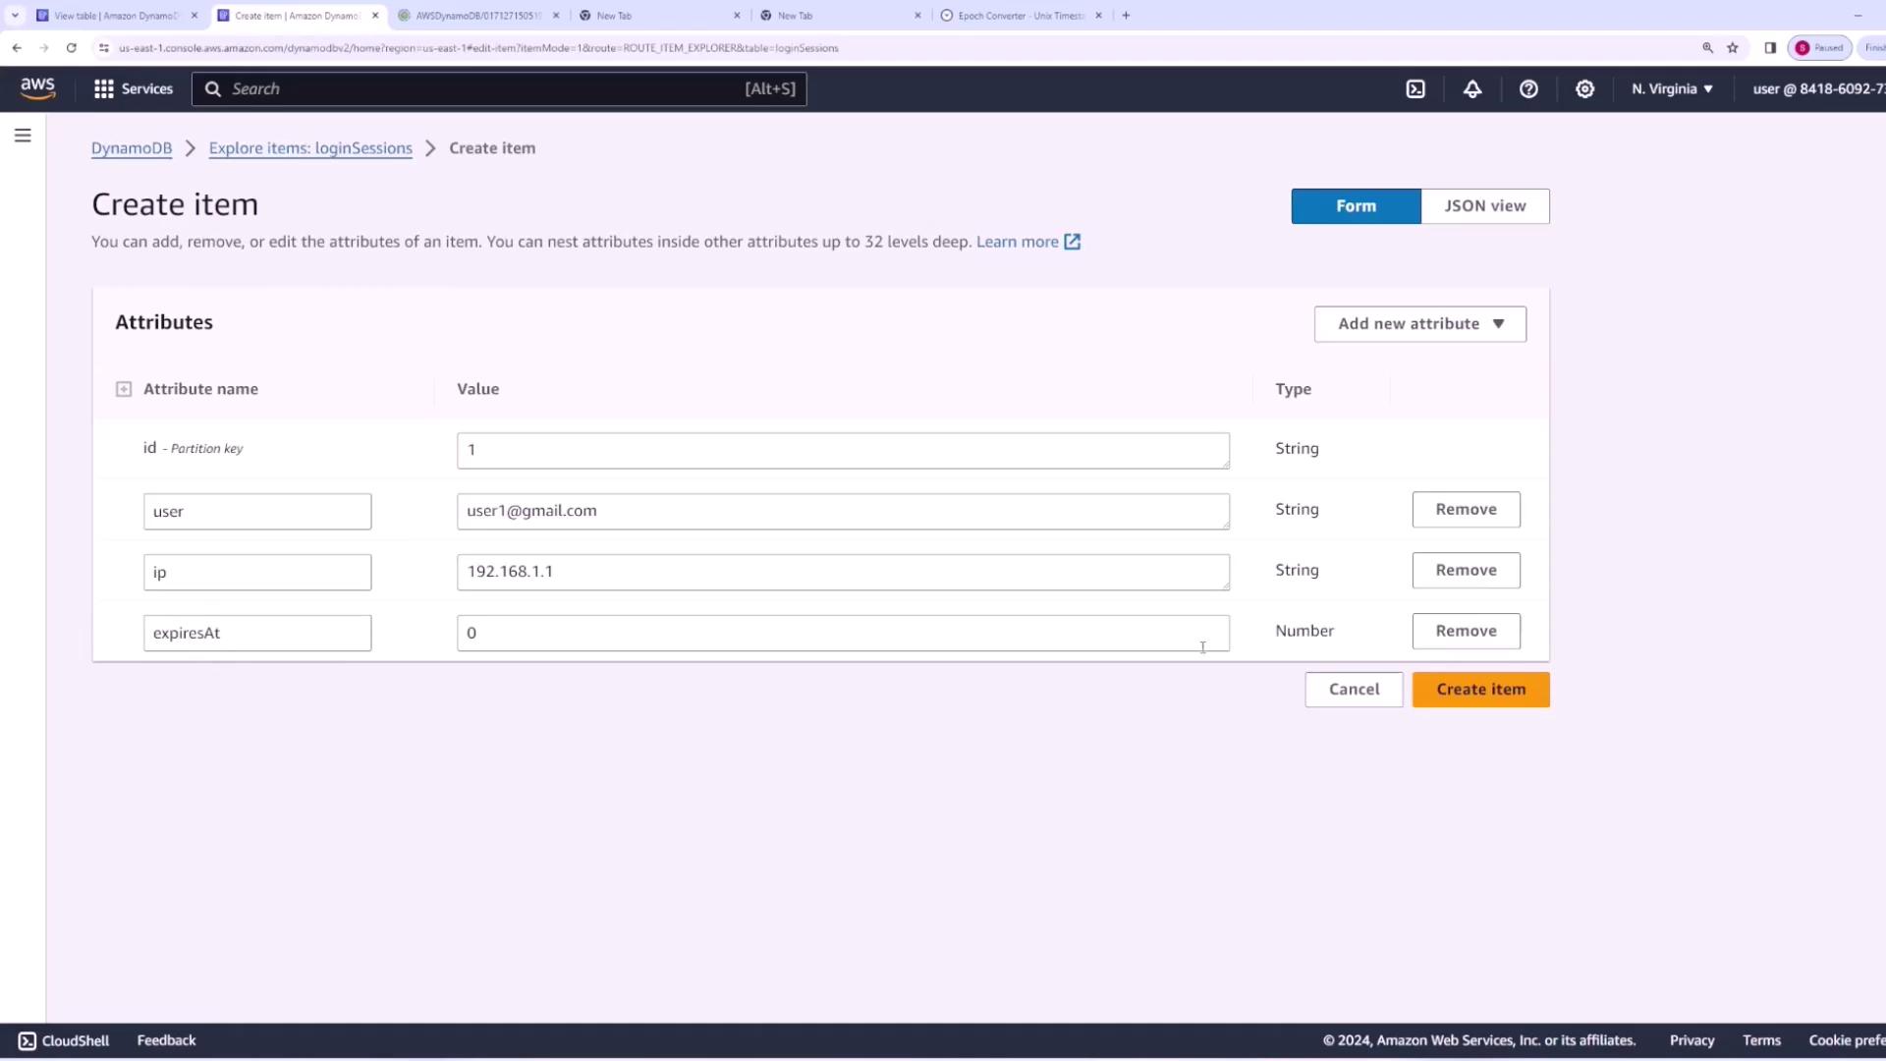The height and width of the screenshot is (1061, 1886).
Task: Open the notifications bell icon
Action: coord(1471,89)
